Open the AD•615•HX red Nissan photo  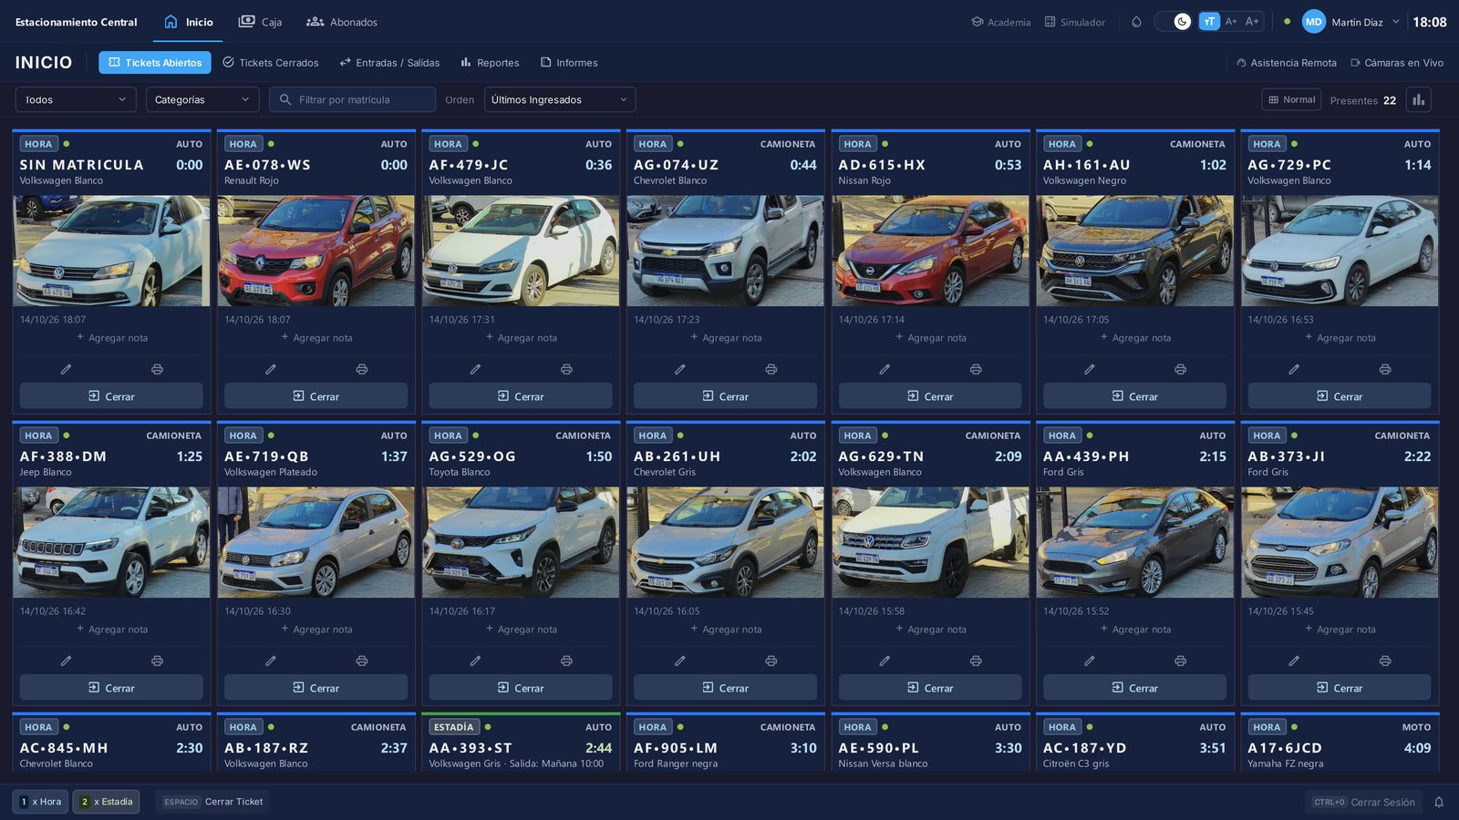pyautogui.click(x=930, y=251)
